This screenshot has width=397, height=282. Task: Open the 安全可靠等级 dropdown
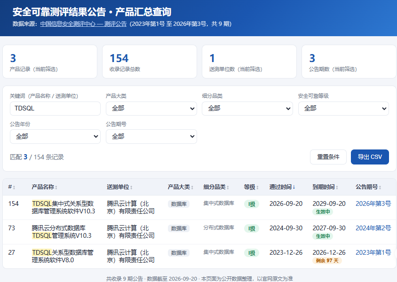(343, 109)
